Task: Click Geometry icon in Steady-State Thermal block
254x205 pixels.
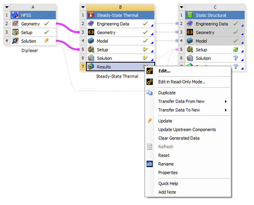Action: 91,32
